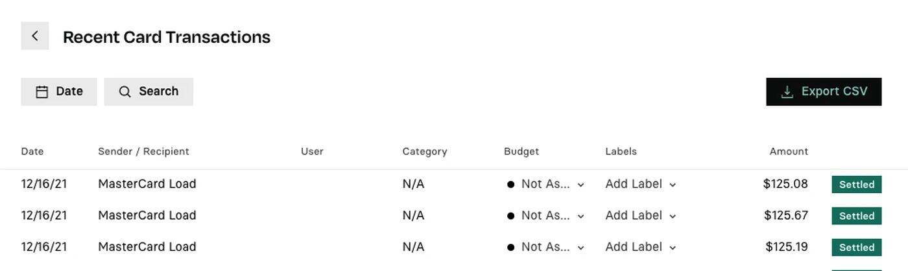
Task: Click the calendar icon in Date filter
Action: (x=42, y=92)
